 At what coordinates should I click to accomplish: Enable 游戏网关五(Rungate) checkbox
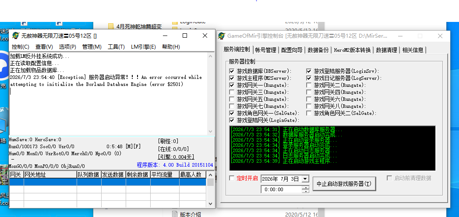232,99
